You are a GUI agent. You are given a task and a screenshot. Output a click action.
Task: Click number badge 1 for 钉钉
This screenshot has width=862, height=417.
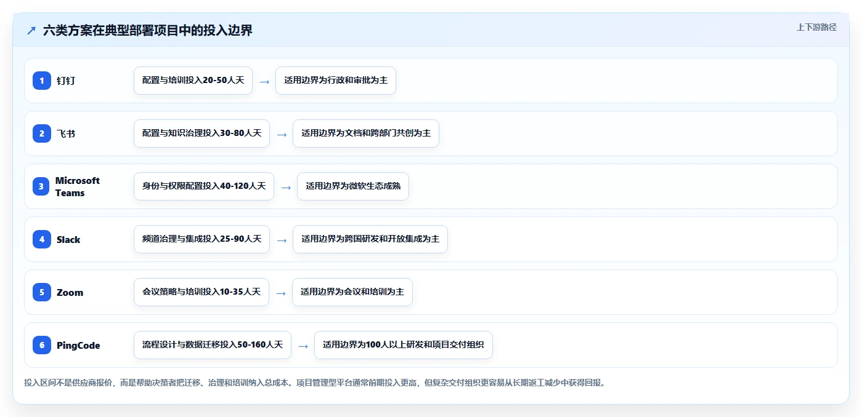coord(42,81)
